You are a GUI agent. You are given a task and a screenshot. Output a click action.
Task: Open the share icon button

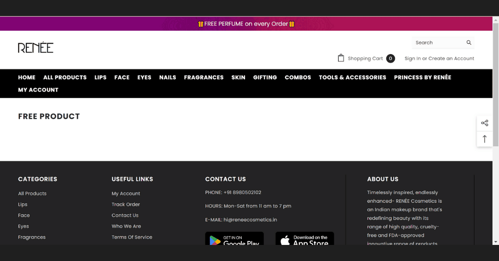pyautogui.click(x=484, y=123)
